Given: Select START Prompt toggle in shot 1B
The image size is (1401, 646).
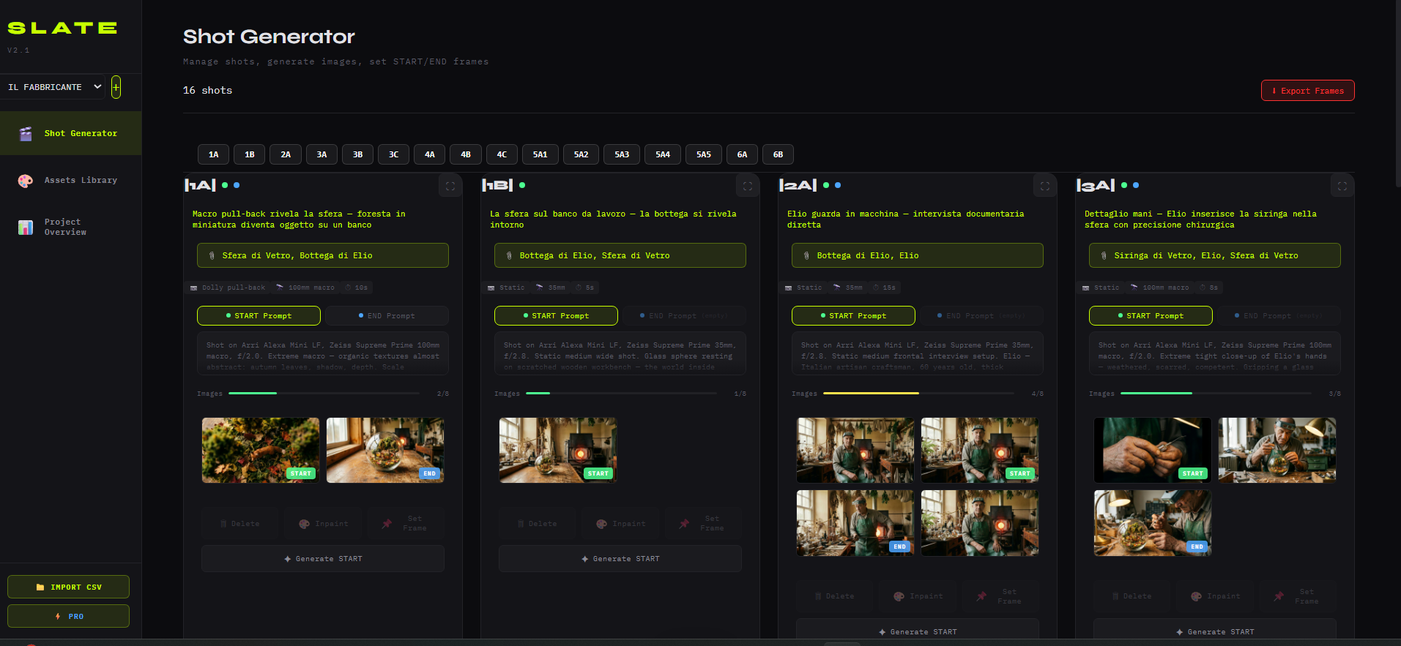Looking at the screenshot, I should (x=556, y=315).
